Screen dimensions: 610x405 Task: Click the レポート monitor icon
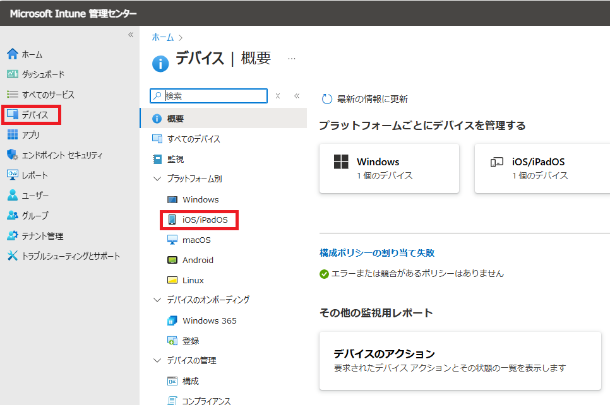tap(13, 175)
